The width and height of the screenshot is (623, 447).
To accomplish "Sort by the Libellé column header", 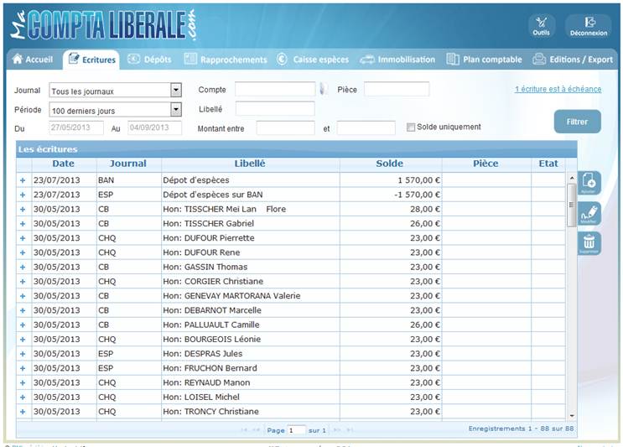I will pyautogui.click(x=250, y=164).
